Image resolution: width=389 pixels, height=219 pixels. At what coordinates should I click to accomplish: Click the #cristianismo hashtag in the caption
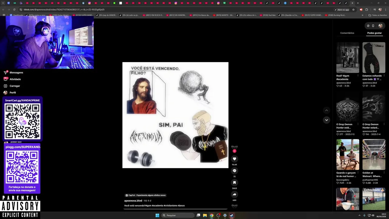[170, 206]
